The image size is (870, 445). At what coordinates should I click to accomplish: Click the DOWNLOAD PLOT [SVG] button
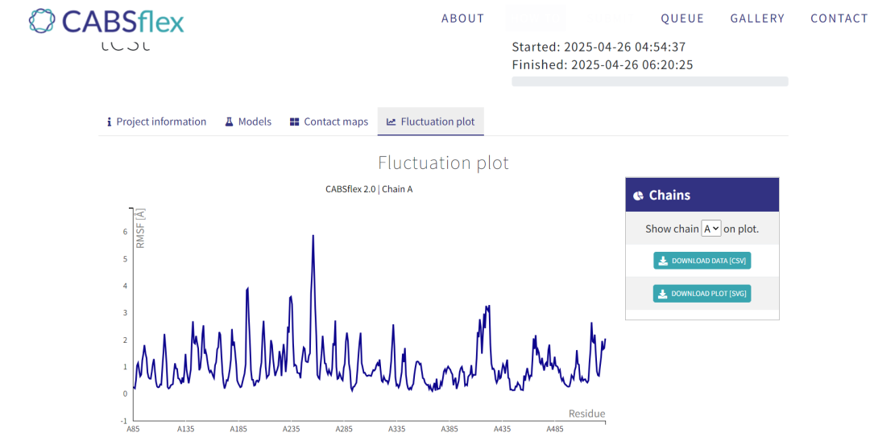tap(702, 294)
